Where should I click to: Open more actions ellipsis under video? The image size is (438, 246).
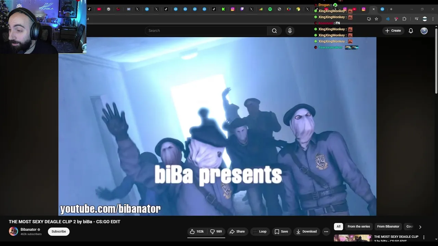[x=326, y=232]
